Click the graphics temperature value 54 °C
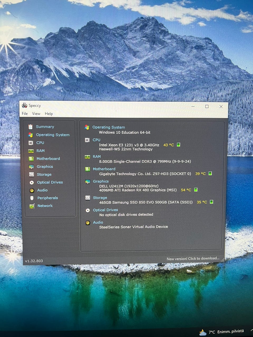This screenshot has width=253, height=337. click(x=186, y=190)
